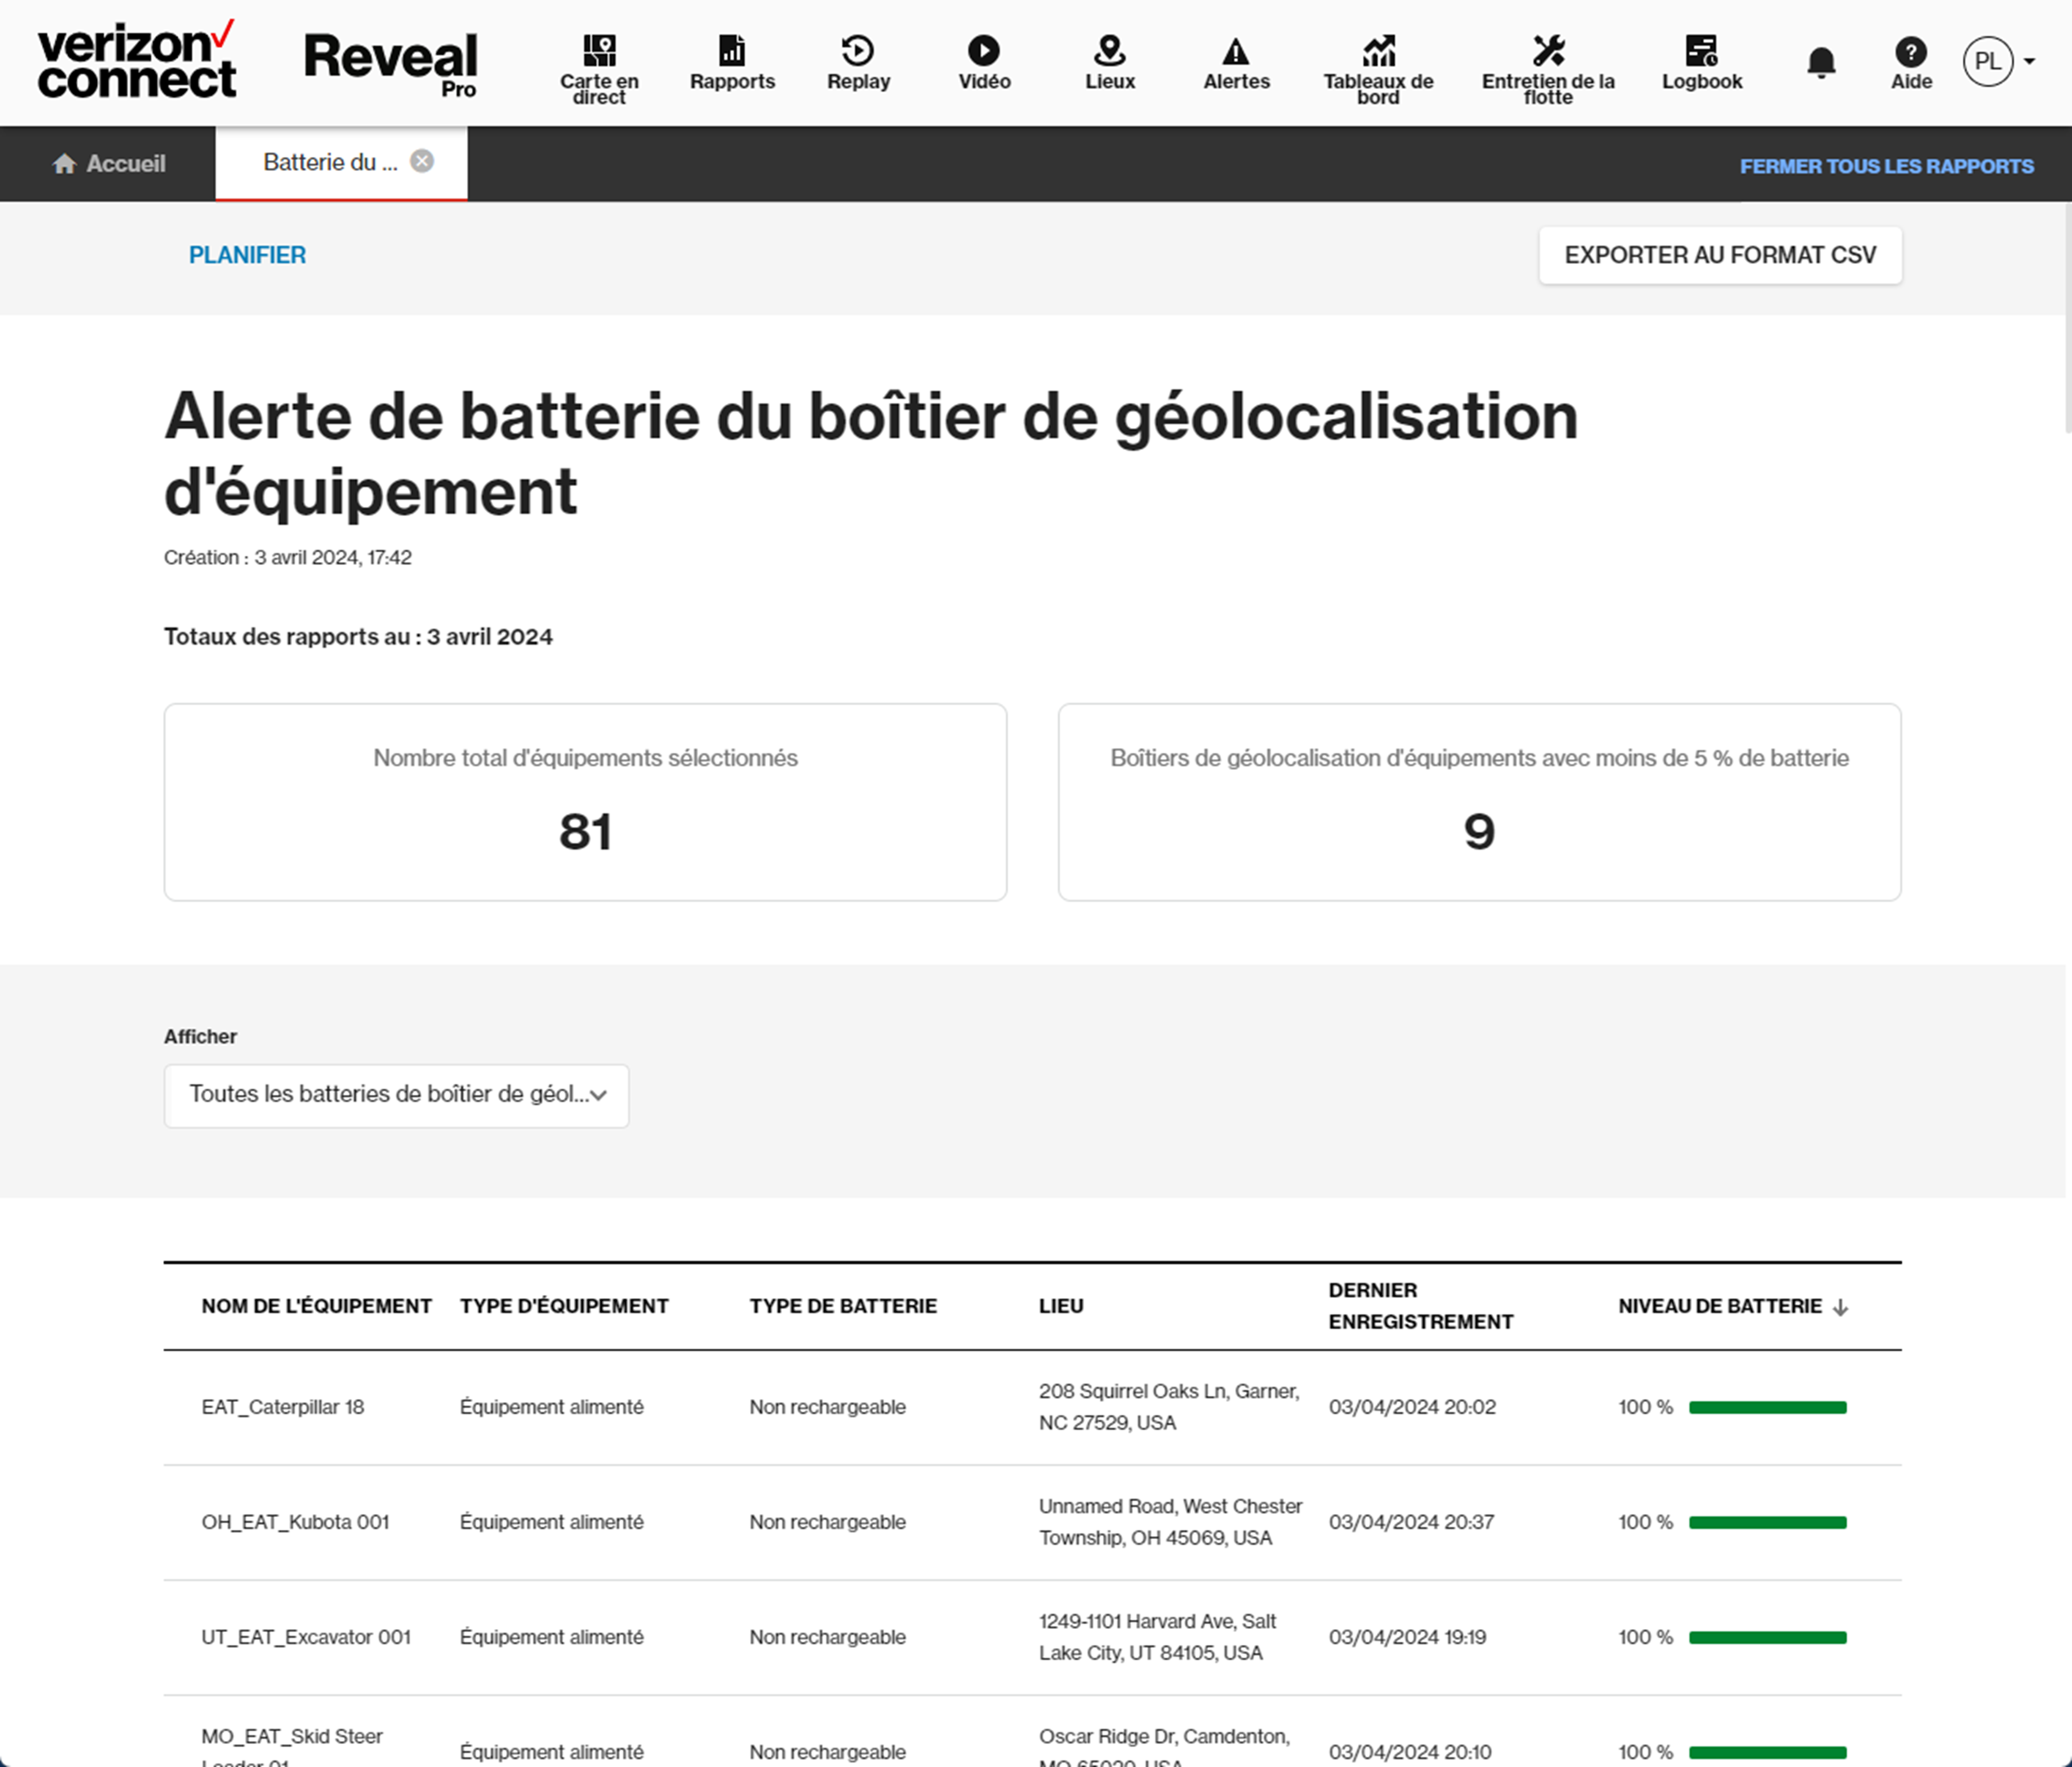Click the 208 Squirrel Oaks Ln address

(x=1169, y=1407)
